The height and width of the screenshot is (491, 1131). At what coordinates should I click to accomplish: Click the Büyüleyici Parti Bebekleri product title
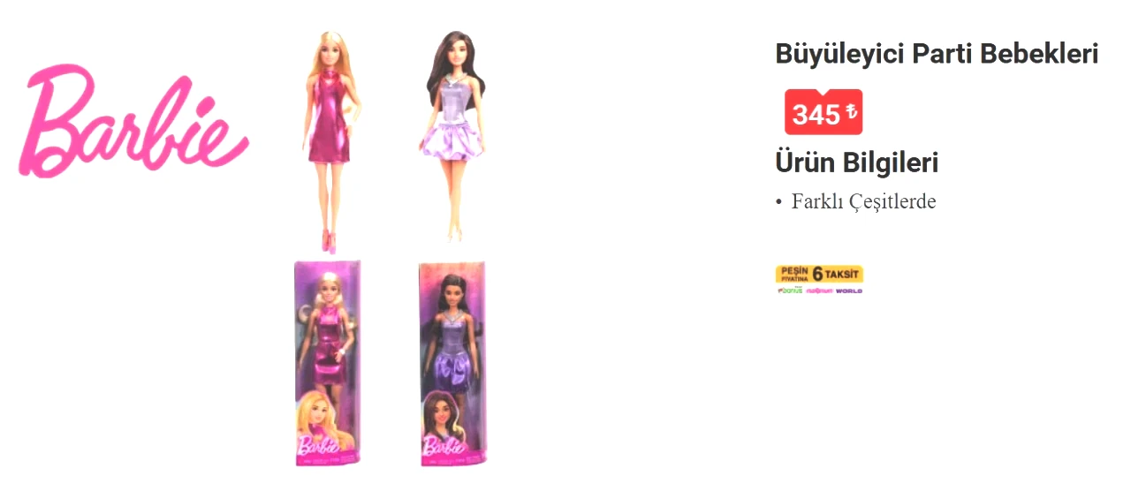click(x=937, y=54)
